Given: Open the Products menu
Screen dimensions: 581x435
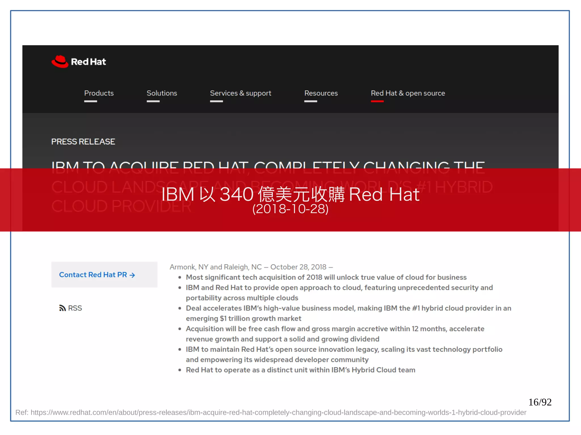Looking at the screenshot, I should coord(99,93).
